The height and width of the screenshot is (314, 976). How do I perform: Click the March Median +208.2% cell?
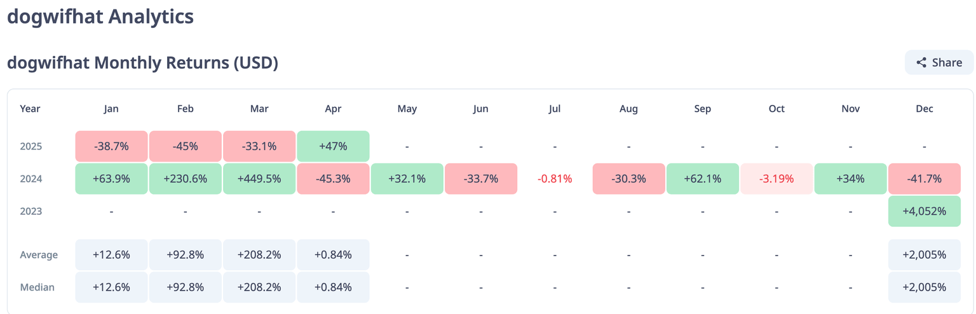259,287
